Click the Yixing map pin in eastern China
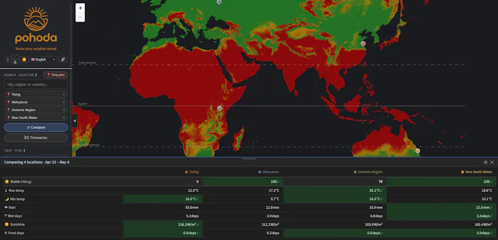 tap(364, 44)
